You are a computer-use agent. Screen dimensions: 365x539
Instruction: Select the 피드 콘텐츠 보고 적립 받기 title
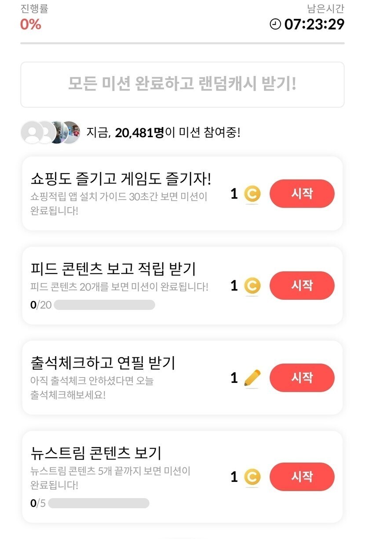pyautogui.click(x=113, y=268)
